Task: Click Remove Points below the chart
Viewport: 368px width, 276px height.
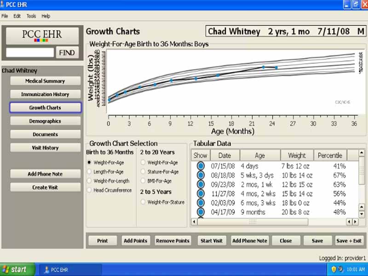Action: click(x=172, y=240)
